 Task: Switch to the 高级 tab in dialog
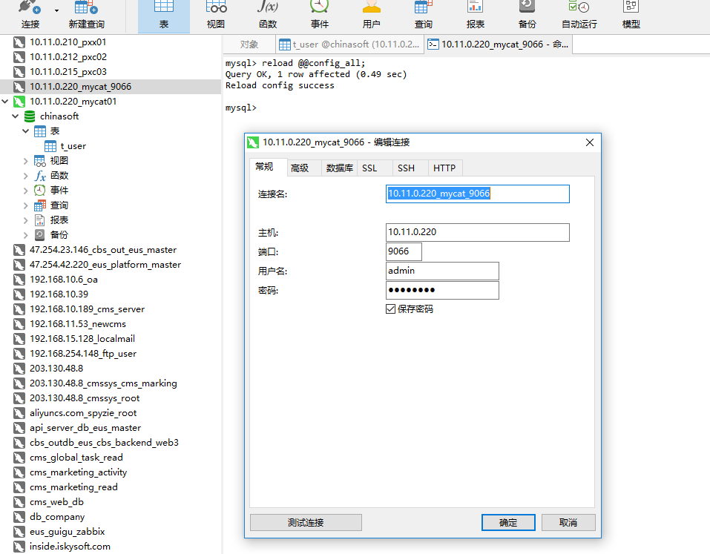point(303,168)
